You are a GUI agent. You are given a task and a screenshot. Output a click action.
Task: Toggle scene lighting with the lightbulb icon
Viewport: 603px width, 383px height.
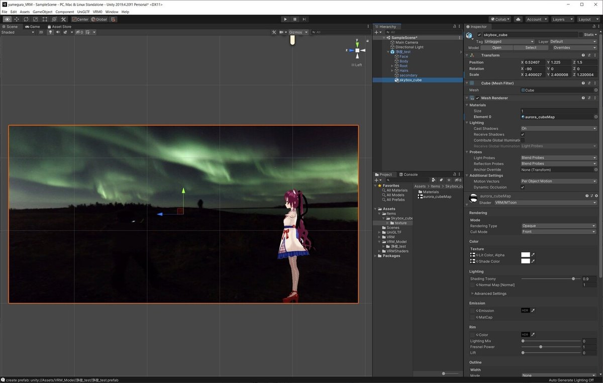(x=50, y=32)
